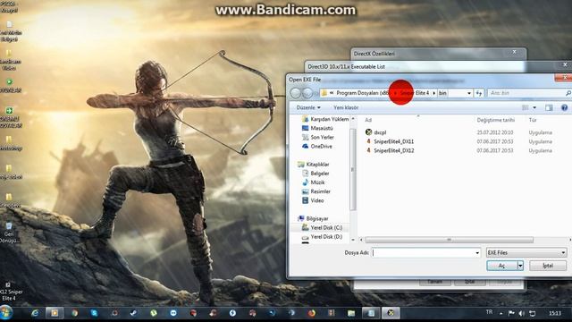
Task: Sort by Değiştirme tarihi column header
Action: click(495, 120)
